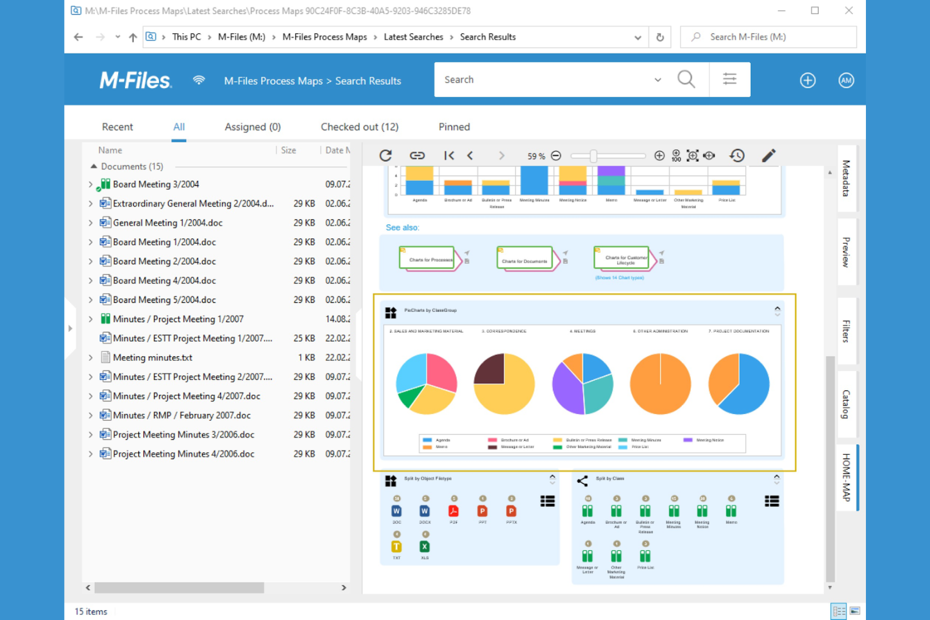Click the zoom to 100 icon
The image size is (930, 620).
tap(676, 156)
